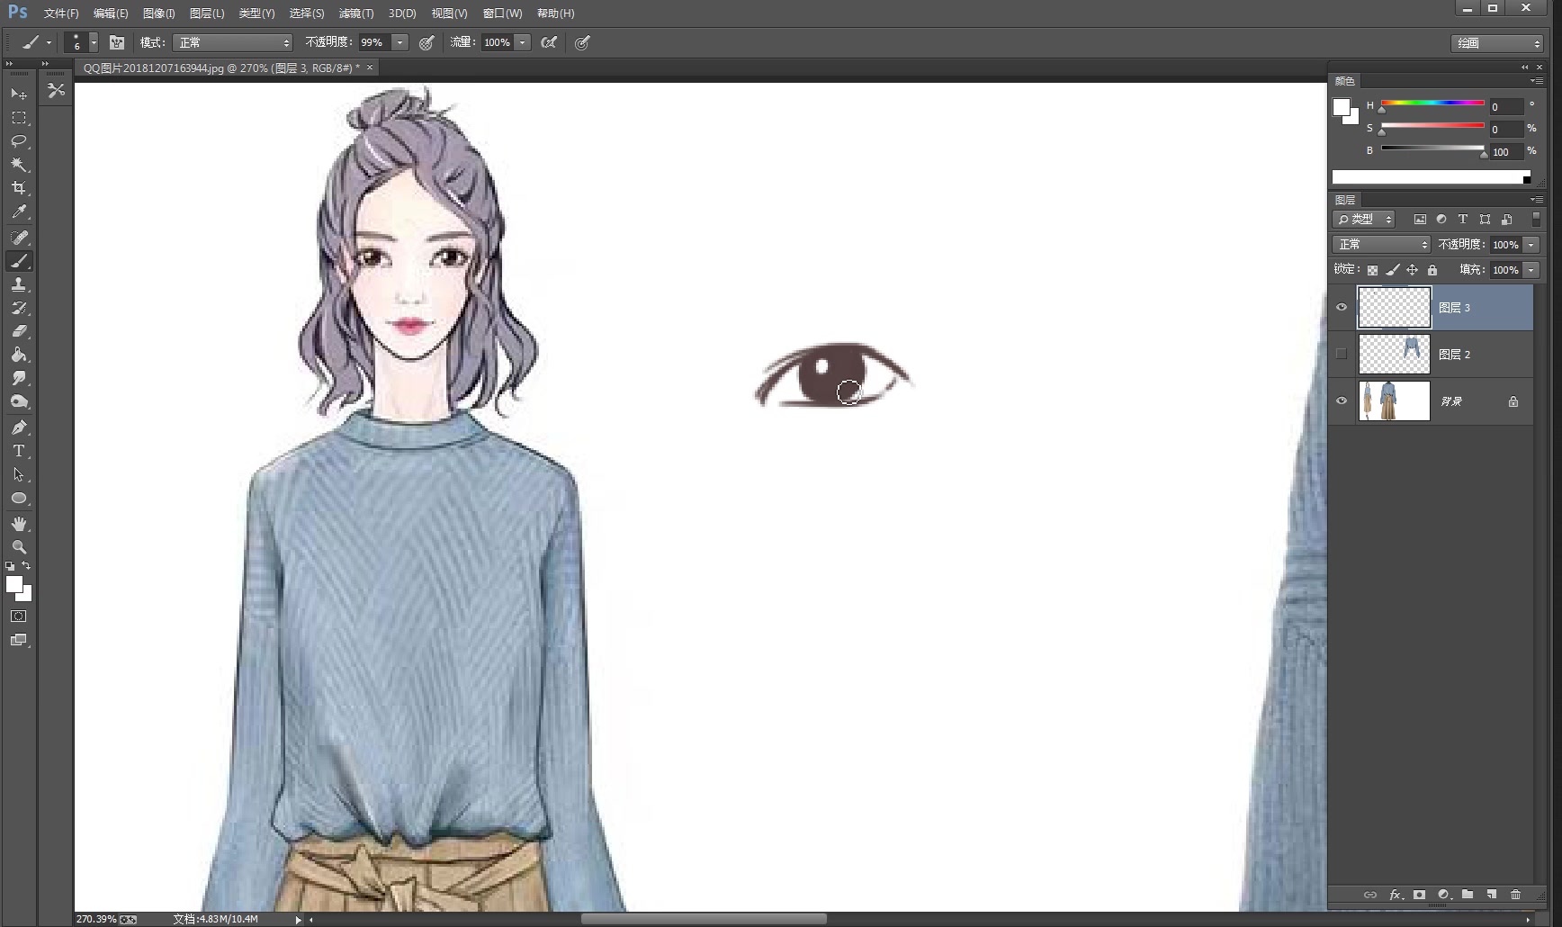This screenshot has height=927, width=1562.
Task: Click the add layer style fx icon
Action: click(x=1396, y=895)
